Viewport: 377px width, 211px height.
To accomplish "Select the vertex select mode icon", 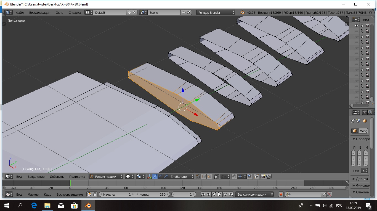I will click(198, 177).
